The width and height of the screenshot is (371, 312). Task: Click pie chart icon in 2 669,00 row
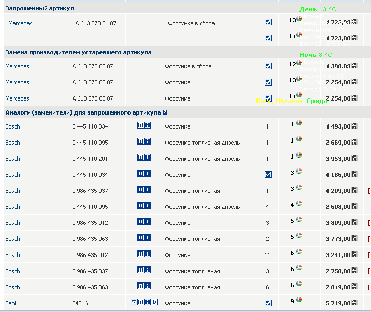(x=299, y=139)
